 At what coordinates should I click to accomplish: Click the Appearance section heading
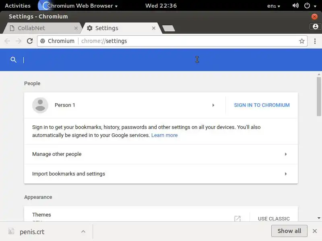pos(38,197)
